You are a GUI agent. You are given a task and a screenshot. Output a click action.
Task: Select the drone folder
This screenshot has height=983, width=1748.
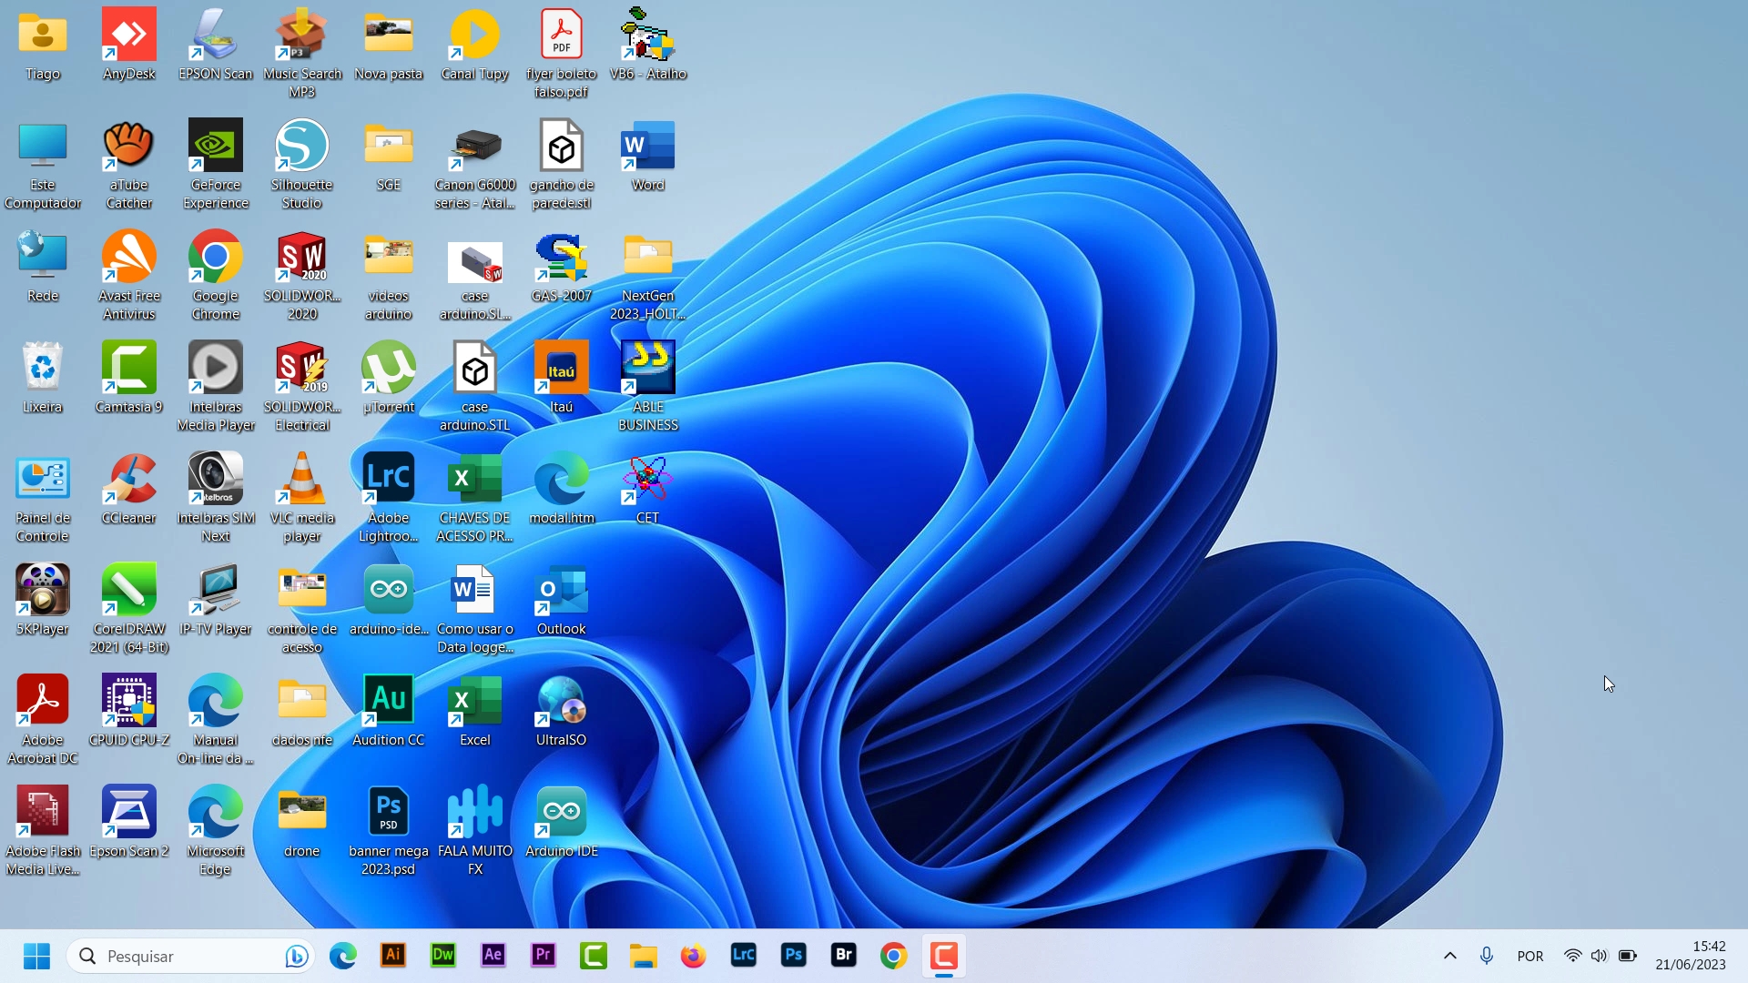301,823
